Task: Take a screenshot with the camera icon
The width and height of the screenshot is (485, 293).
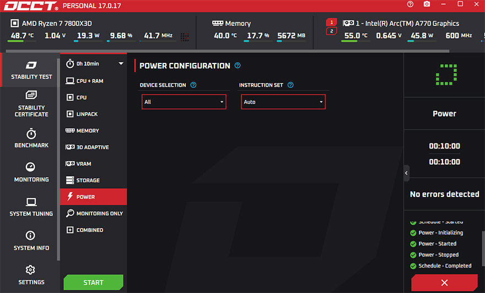Action: click(427, 4)
